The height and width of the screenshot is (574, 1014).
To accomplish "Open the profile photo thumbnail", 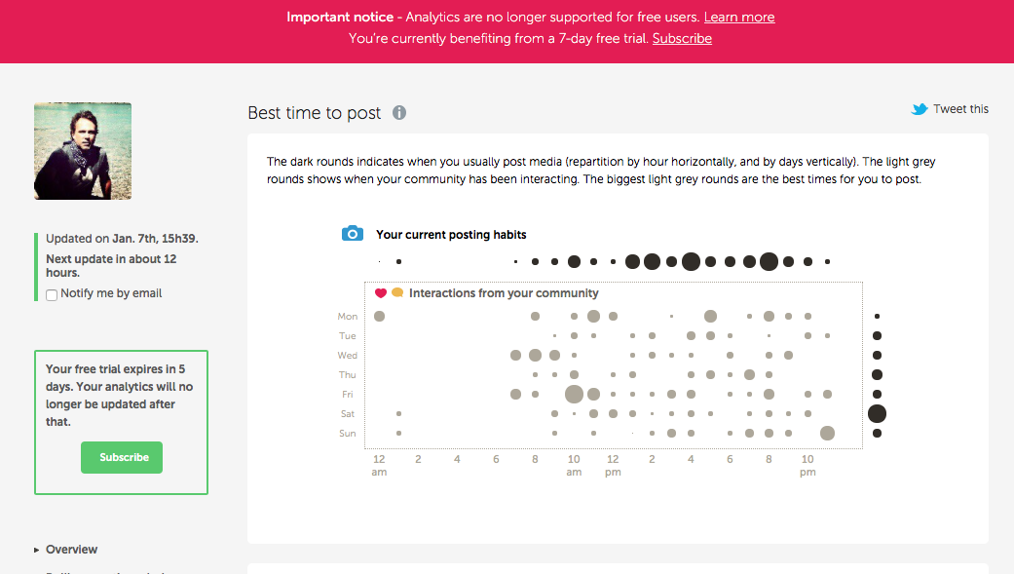I will 83,151.
